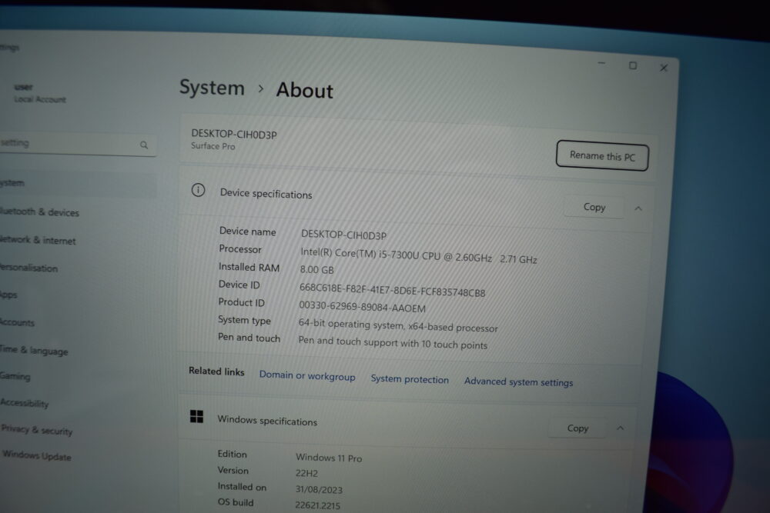The height and width of the screenshot is (513, 770).
Task: Click the user Local Account profile
Action: click(39, 93)
